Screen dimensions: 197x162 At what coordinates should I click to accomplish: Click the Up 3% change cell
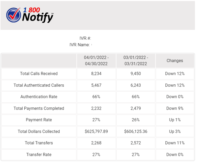tap(175, 131)
